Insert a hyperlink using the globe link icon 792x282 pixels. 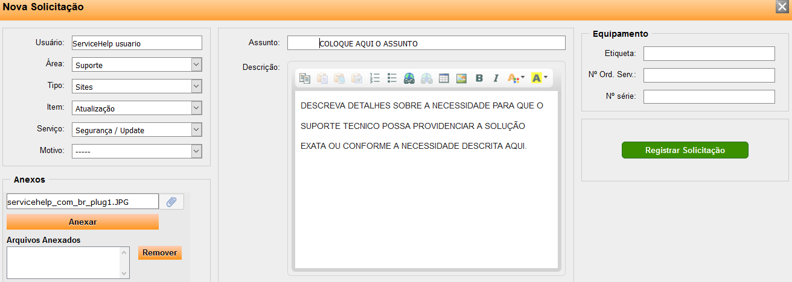point(409,78)
